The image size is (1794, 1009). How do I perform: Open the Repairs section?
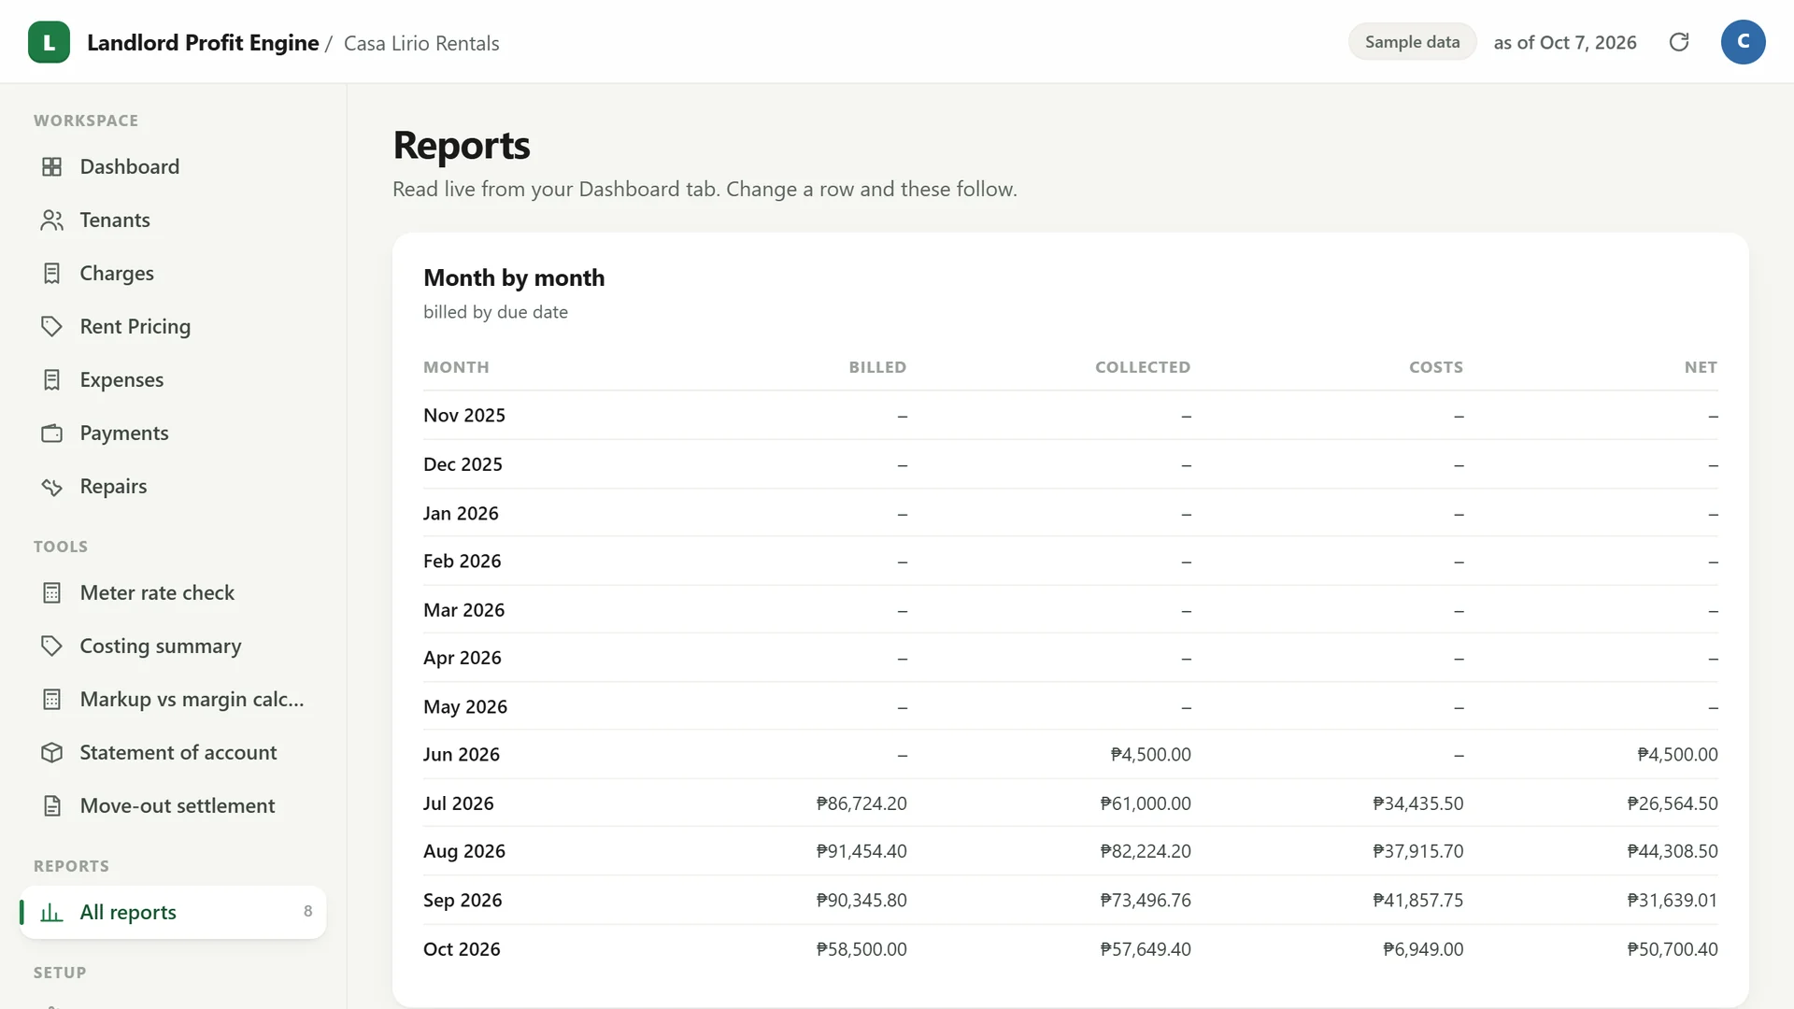point(173,486)
